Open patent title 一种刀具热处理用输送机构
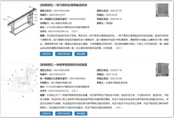174x118 pixels. [70, 5]
